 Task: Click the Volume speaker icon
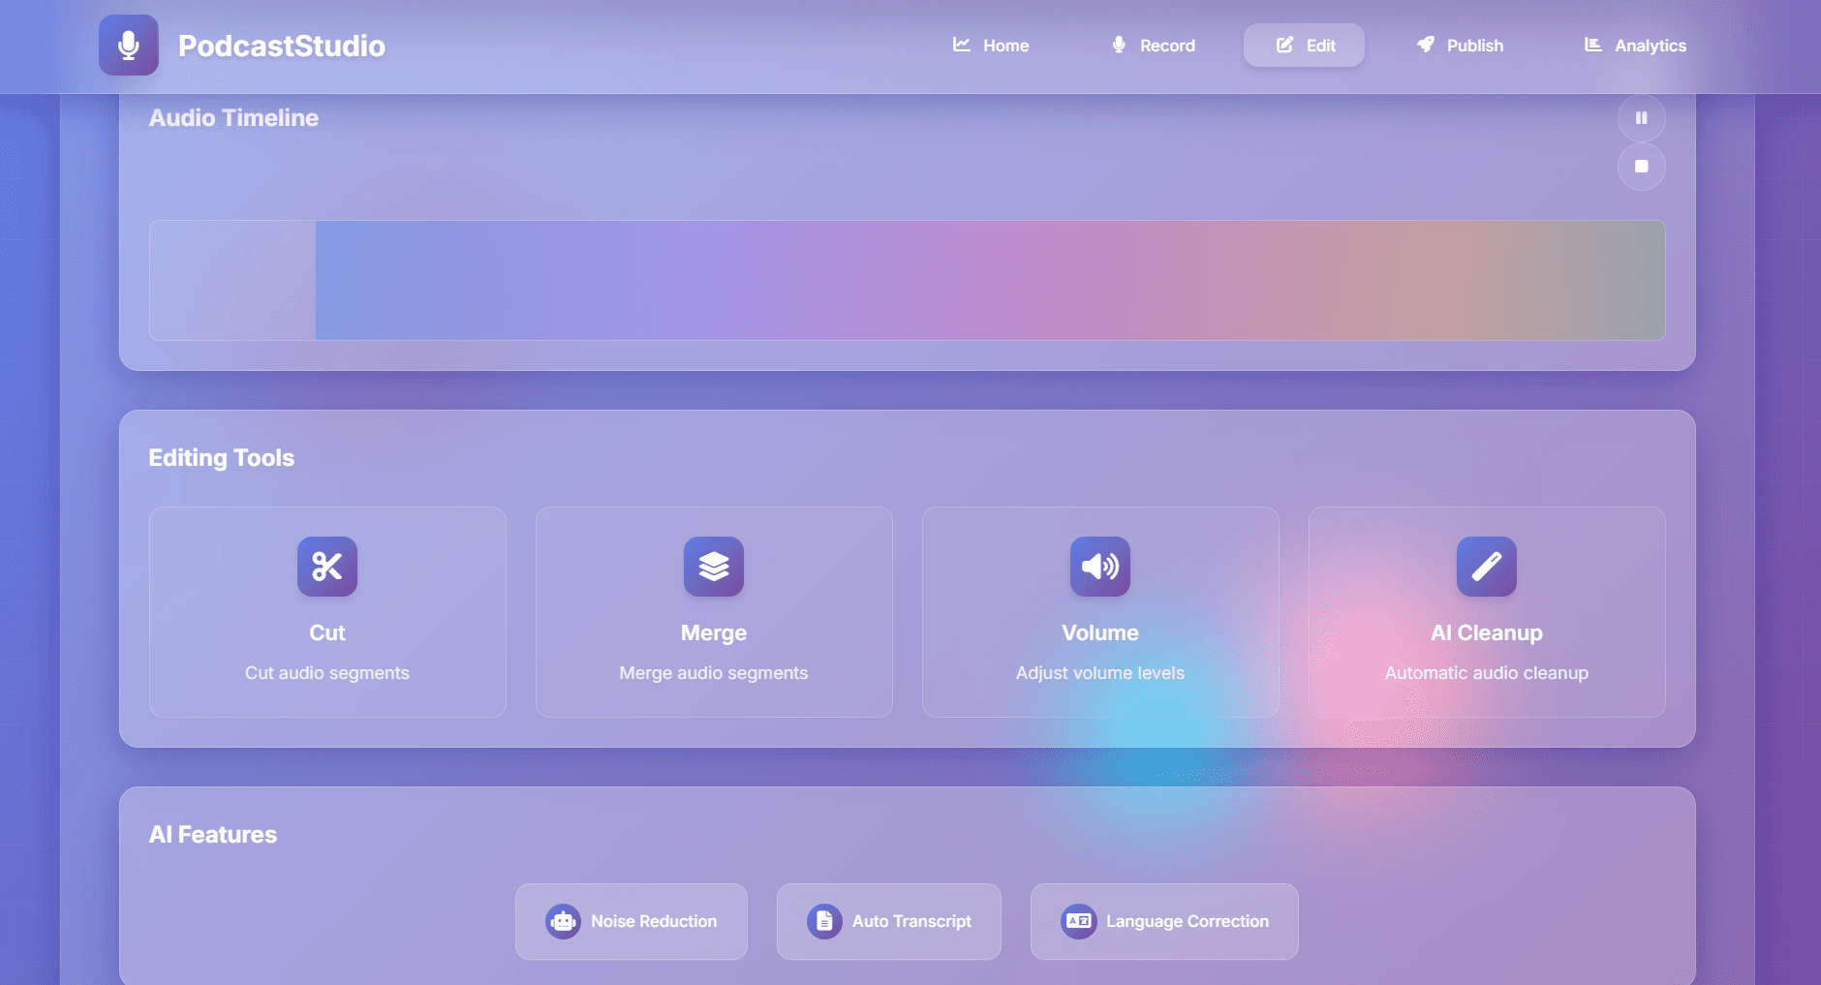pos(1099,567)
